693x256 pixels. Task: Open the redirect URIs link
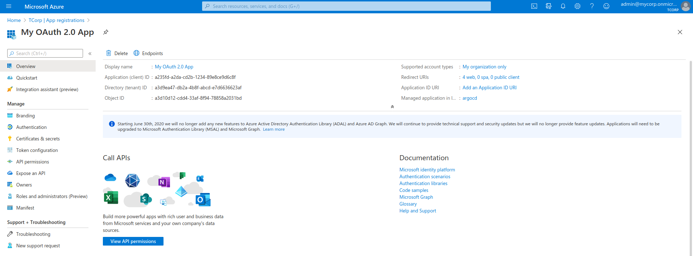(x=491, y=77)
